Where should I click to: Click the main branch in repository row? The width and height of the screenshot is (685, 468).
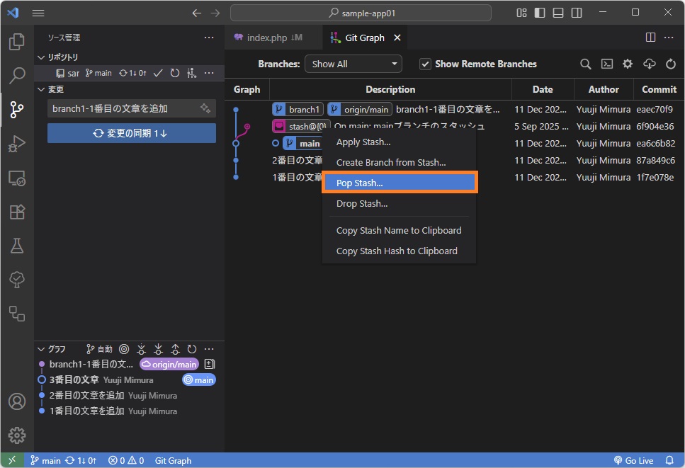[x=98, y=73]
